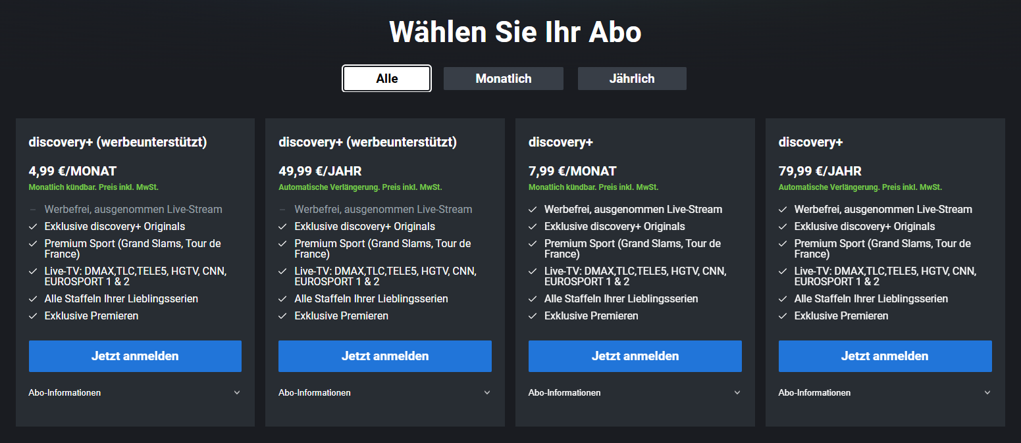Image resolution: width=1021 pixels, height=443 pixels.
Task: Sign up via Jetzt anmelden for 79,99 €/JAHR
Action: click(885, 356)
